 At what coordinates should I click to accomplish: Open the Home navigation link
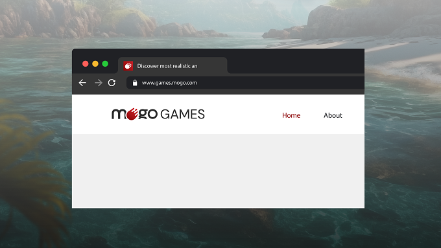click(x=291, y=115)
